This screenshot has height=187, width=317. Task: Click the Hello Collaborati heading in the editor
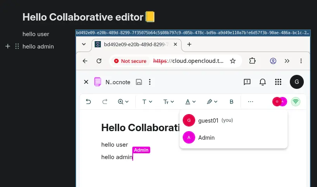pyautogui.click(x=140, y=128)
